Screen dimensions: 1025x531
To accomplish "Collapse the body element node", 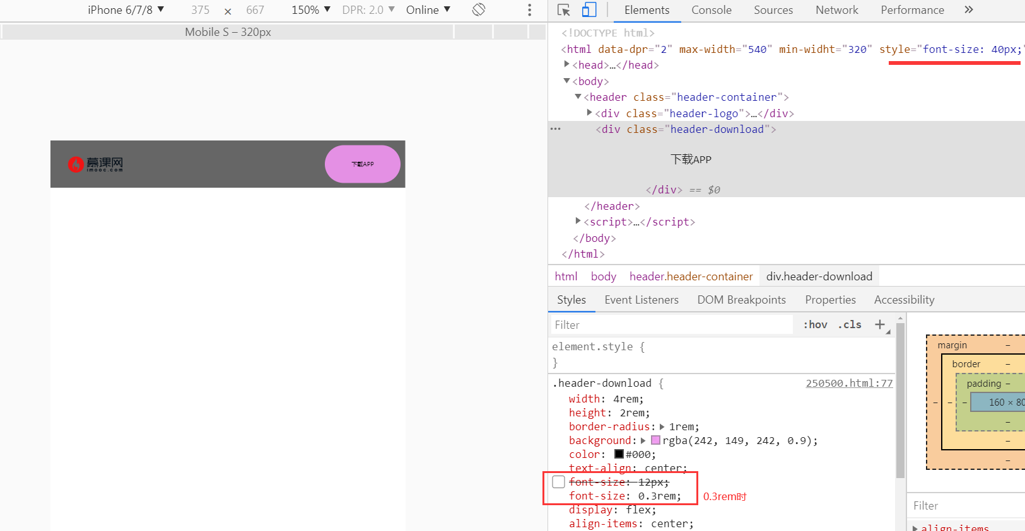I will 566,81.
